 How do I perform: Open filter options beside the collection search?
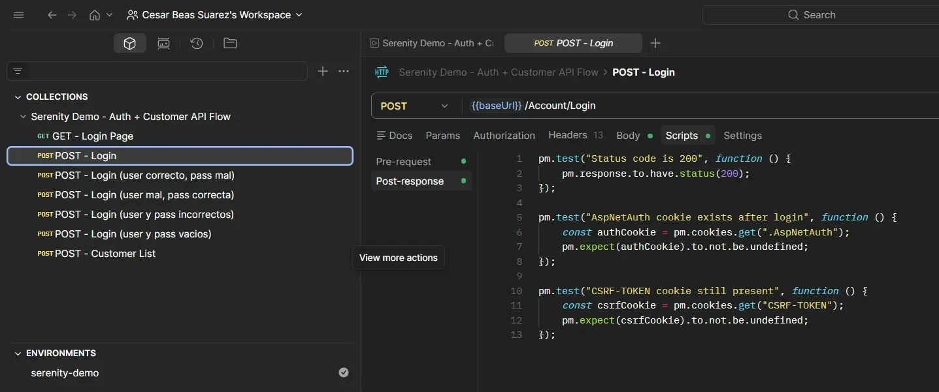[x=18, y=71]
